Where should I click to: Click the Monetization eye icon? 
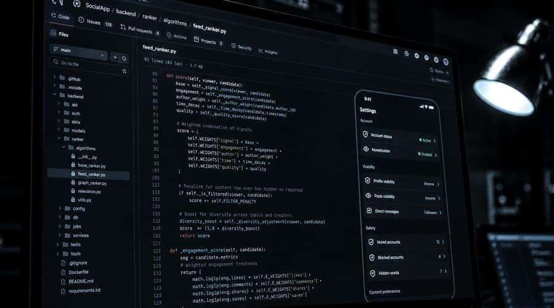pos(366,149)
